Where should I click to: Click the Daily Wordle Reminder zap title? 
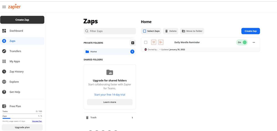[187, 42]
